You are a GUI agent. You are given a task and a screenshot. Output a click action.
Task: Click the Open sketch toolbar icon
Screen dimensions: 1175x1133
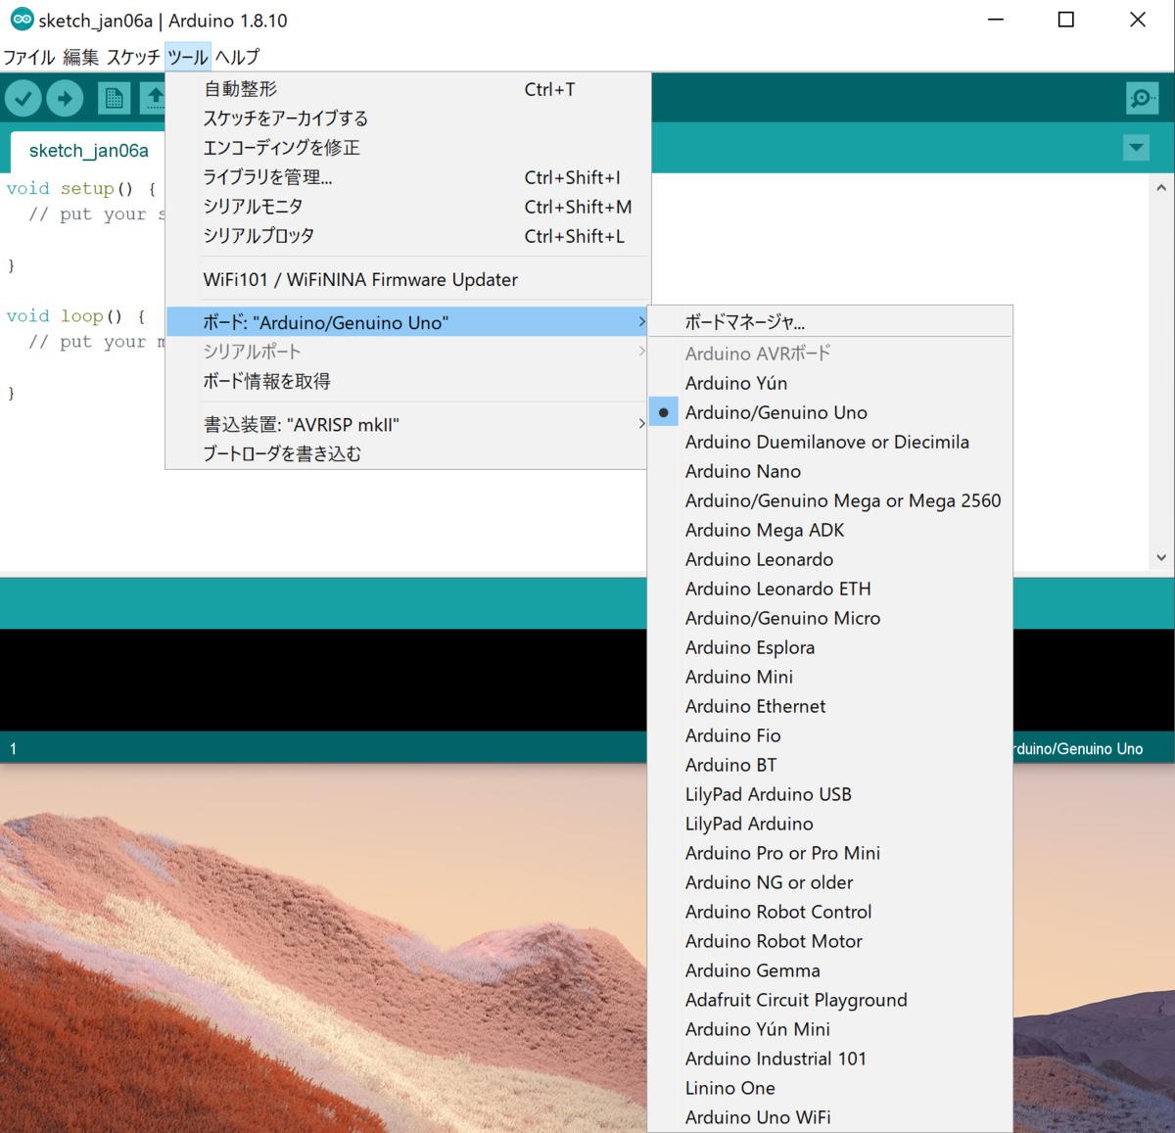(155, 98)
